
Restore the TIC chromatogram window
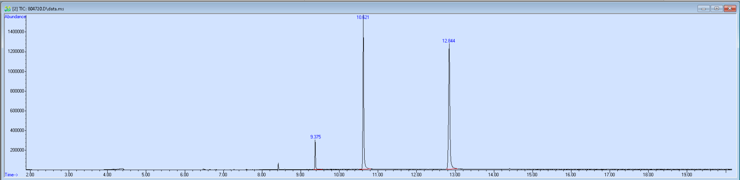(x=716, y=8)
